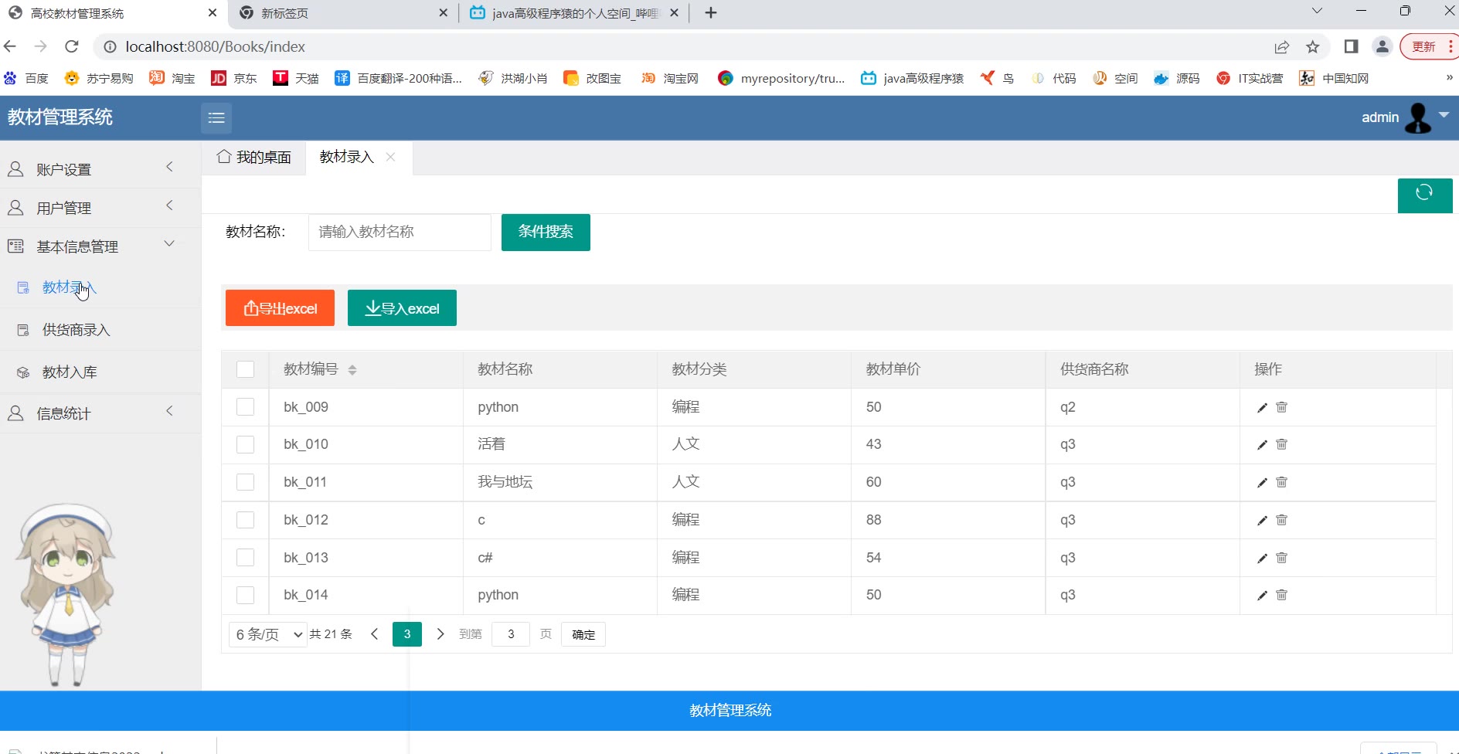Toggle the select-all checkbox in table header

click(x=245, y=369)
